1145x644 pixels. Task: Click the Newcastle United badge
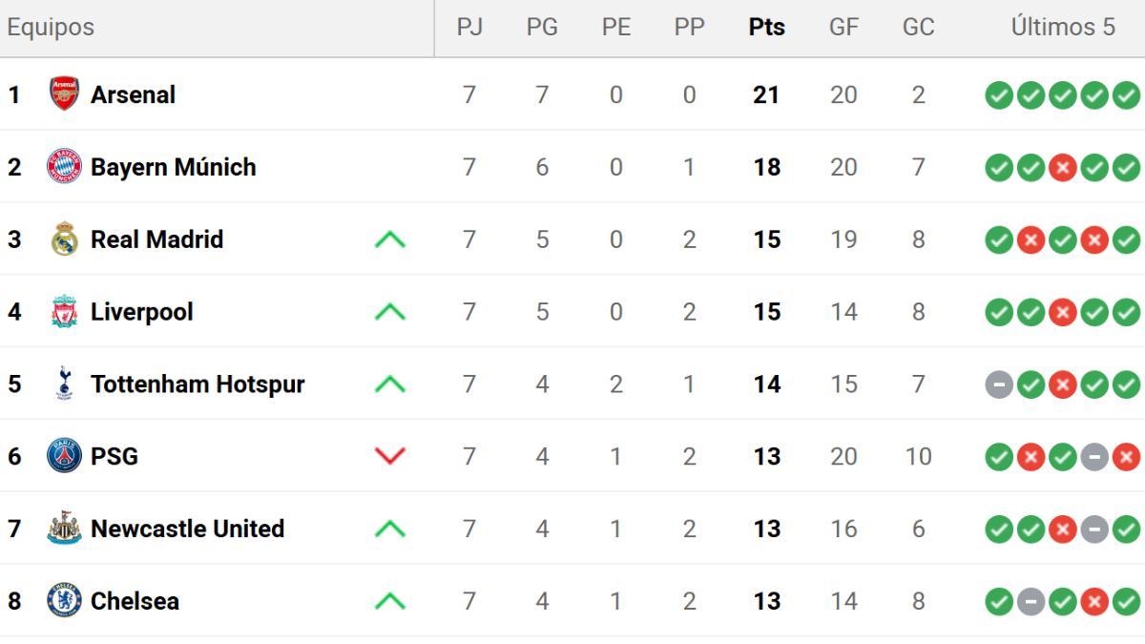(64, 529)
